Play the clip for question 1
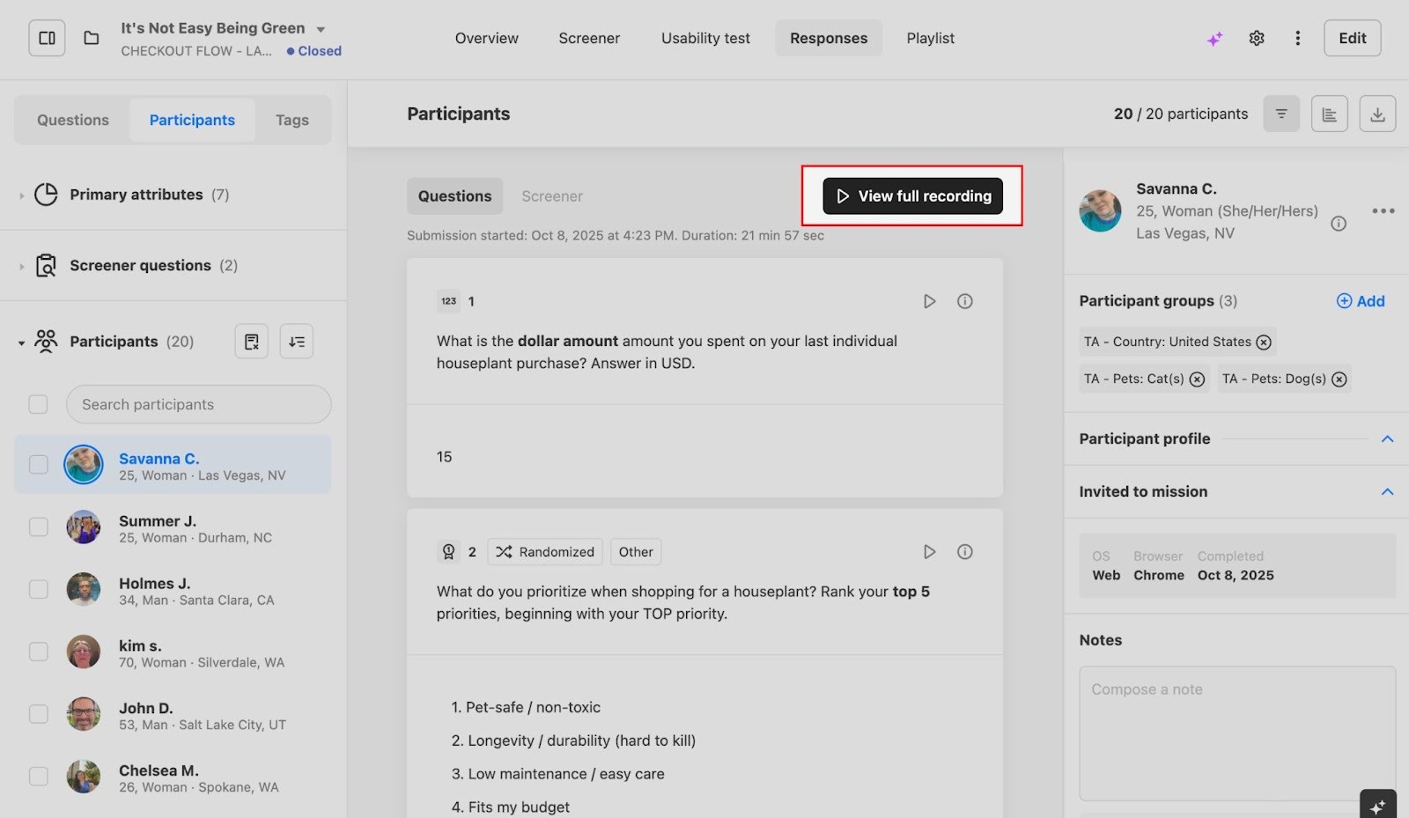The width and height of the screenshot is (1409, 818). [929, 301]
